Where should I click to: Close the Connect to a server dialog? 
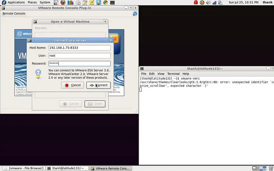click(111, 40)
